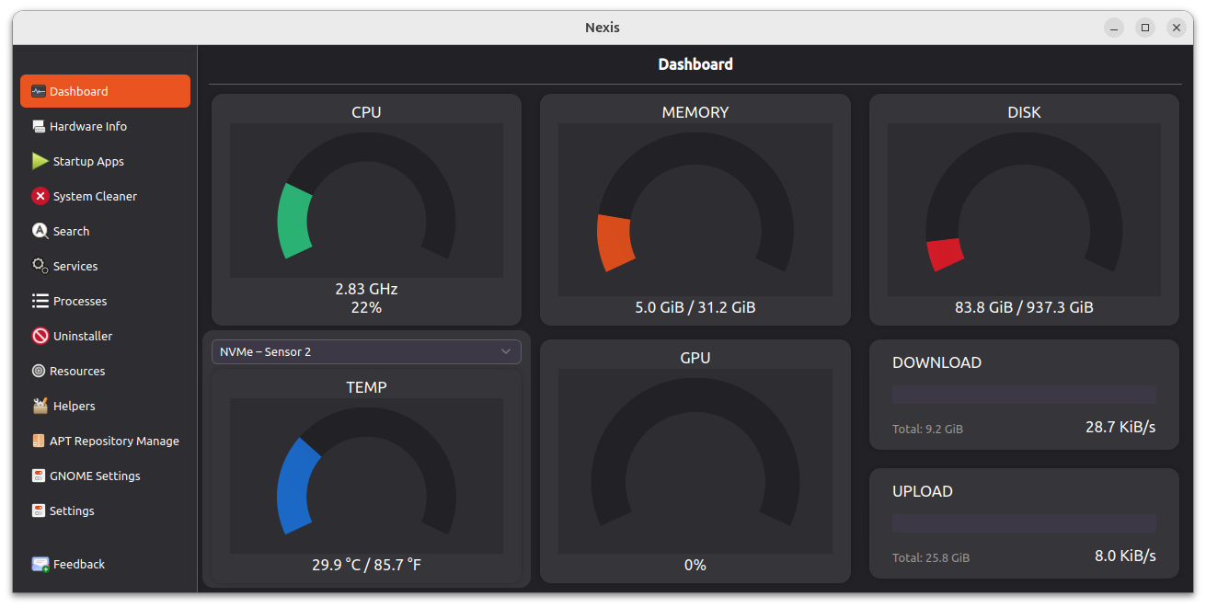Open Helpers from the sidebar

(105, 406)
